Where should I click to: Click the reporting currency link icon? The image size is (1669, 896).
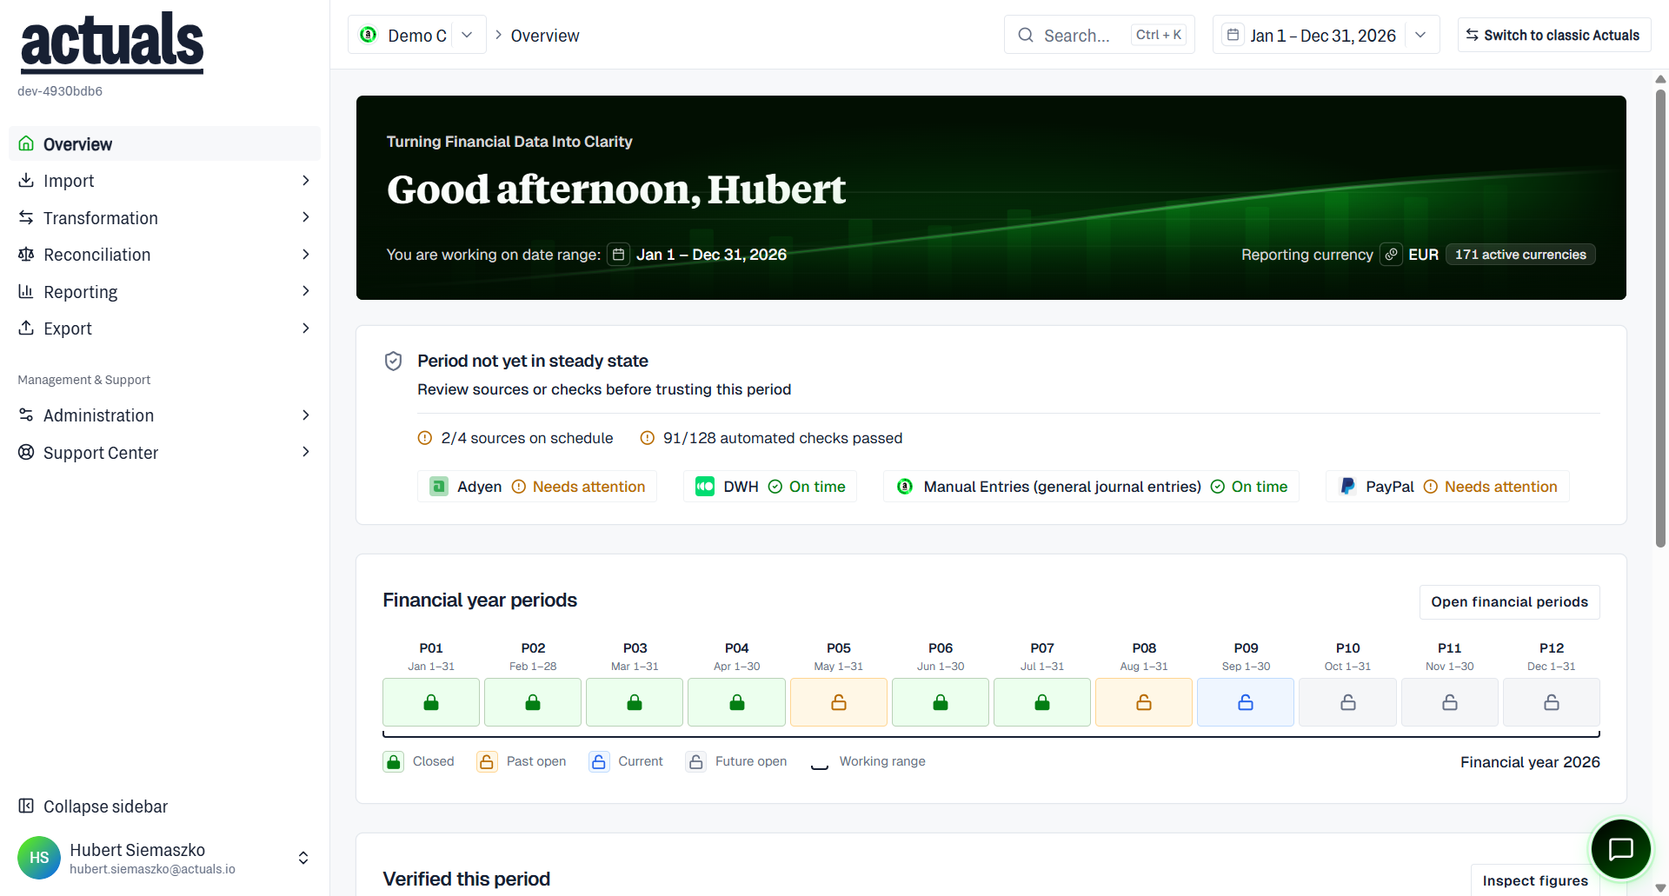1391,255
